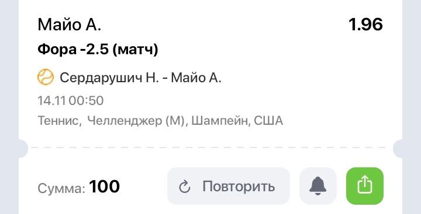Tap the Повторить button

(x=229, y=186)
